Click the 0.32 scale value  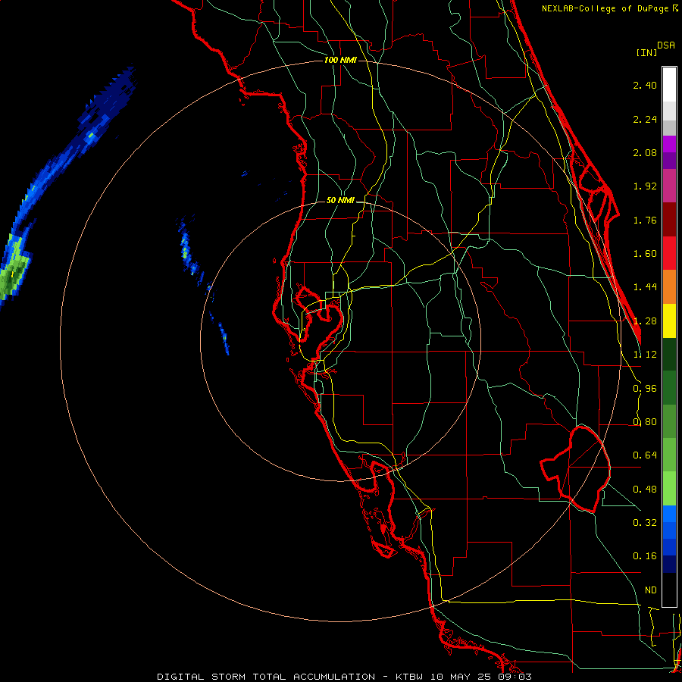point(645,523)
